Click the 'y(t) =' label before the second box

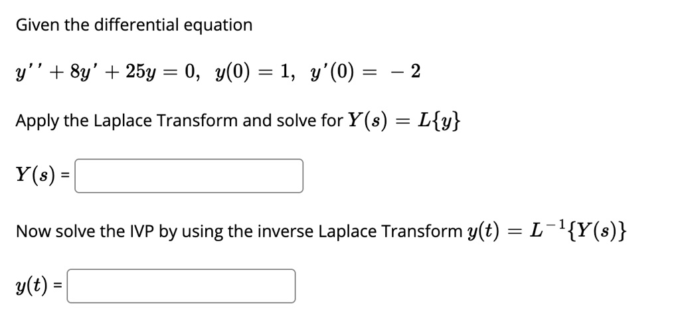point(39,286)
